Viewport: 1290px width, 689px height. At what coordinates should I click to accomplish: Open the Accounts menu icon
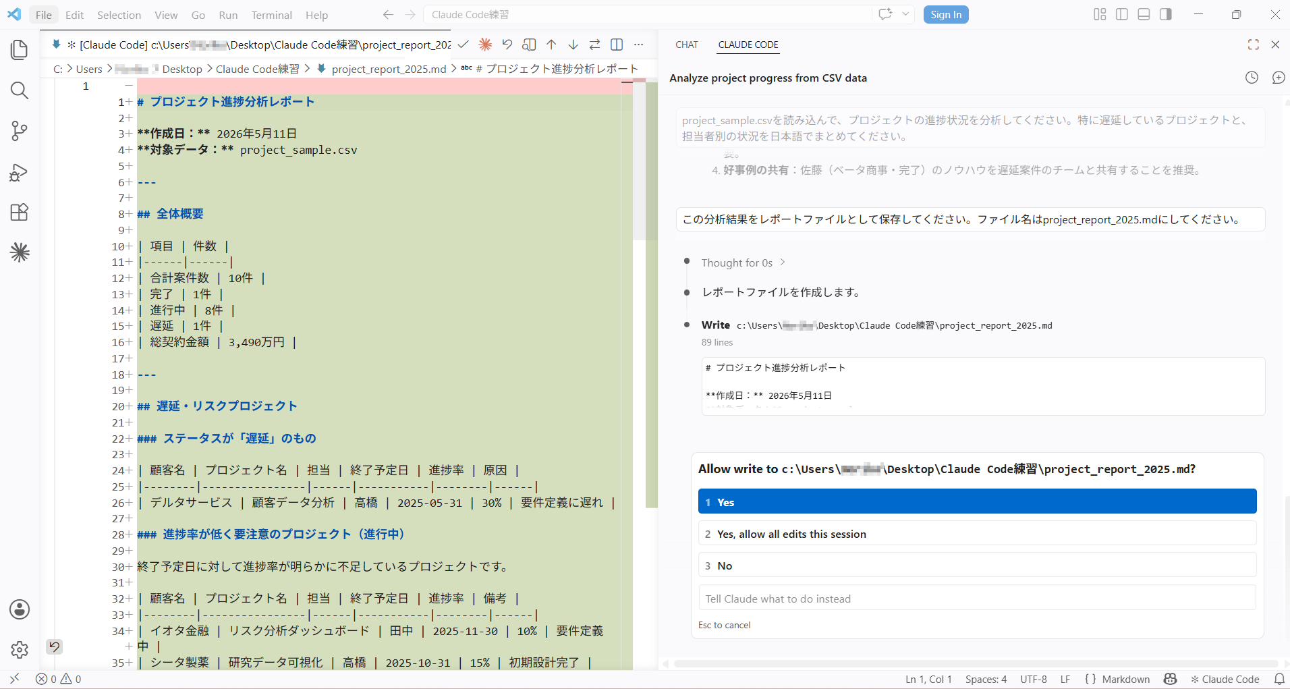[20, 609]
